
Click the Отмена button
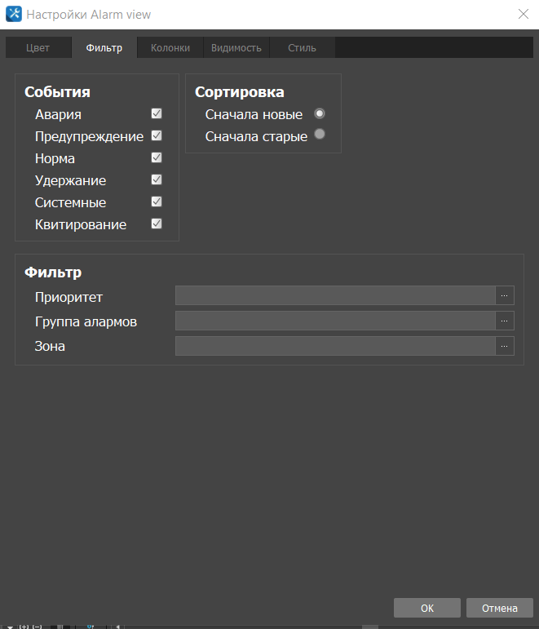[x=499, y=608]
